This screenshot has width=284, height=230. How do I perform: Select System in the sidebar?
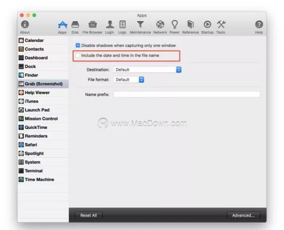click(x=43, y=162)
